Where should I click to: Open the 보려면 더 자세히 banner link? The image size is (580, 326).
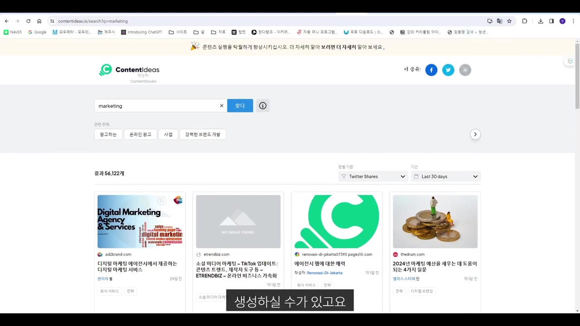[338, 47]
